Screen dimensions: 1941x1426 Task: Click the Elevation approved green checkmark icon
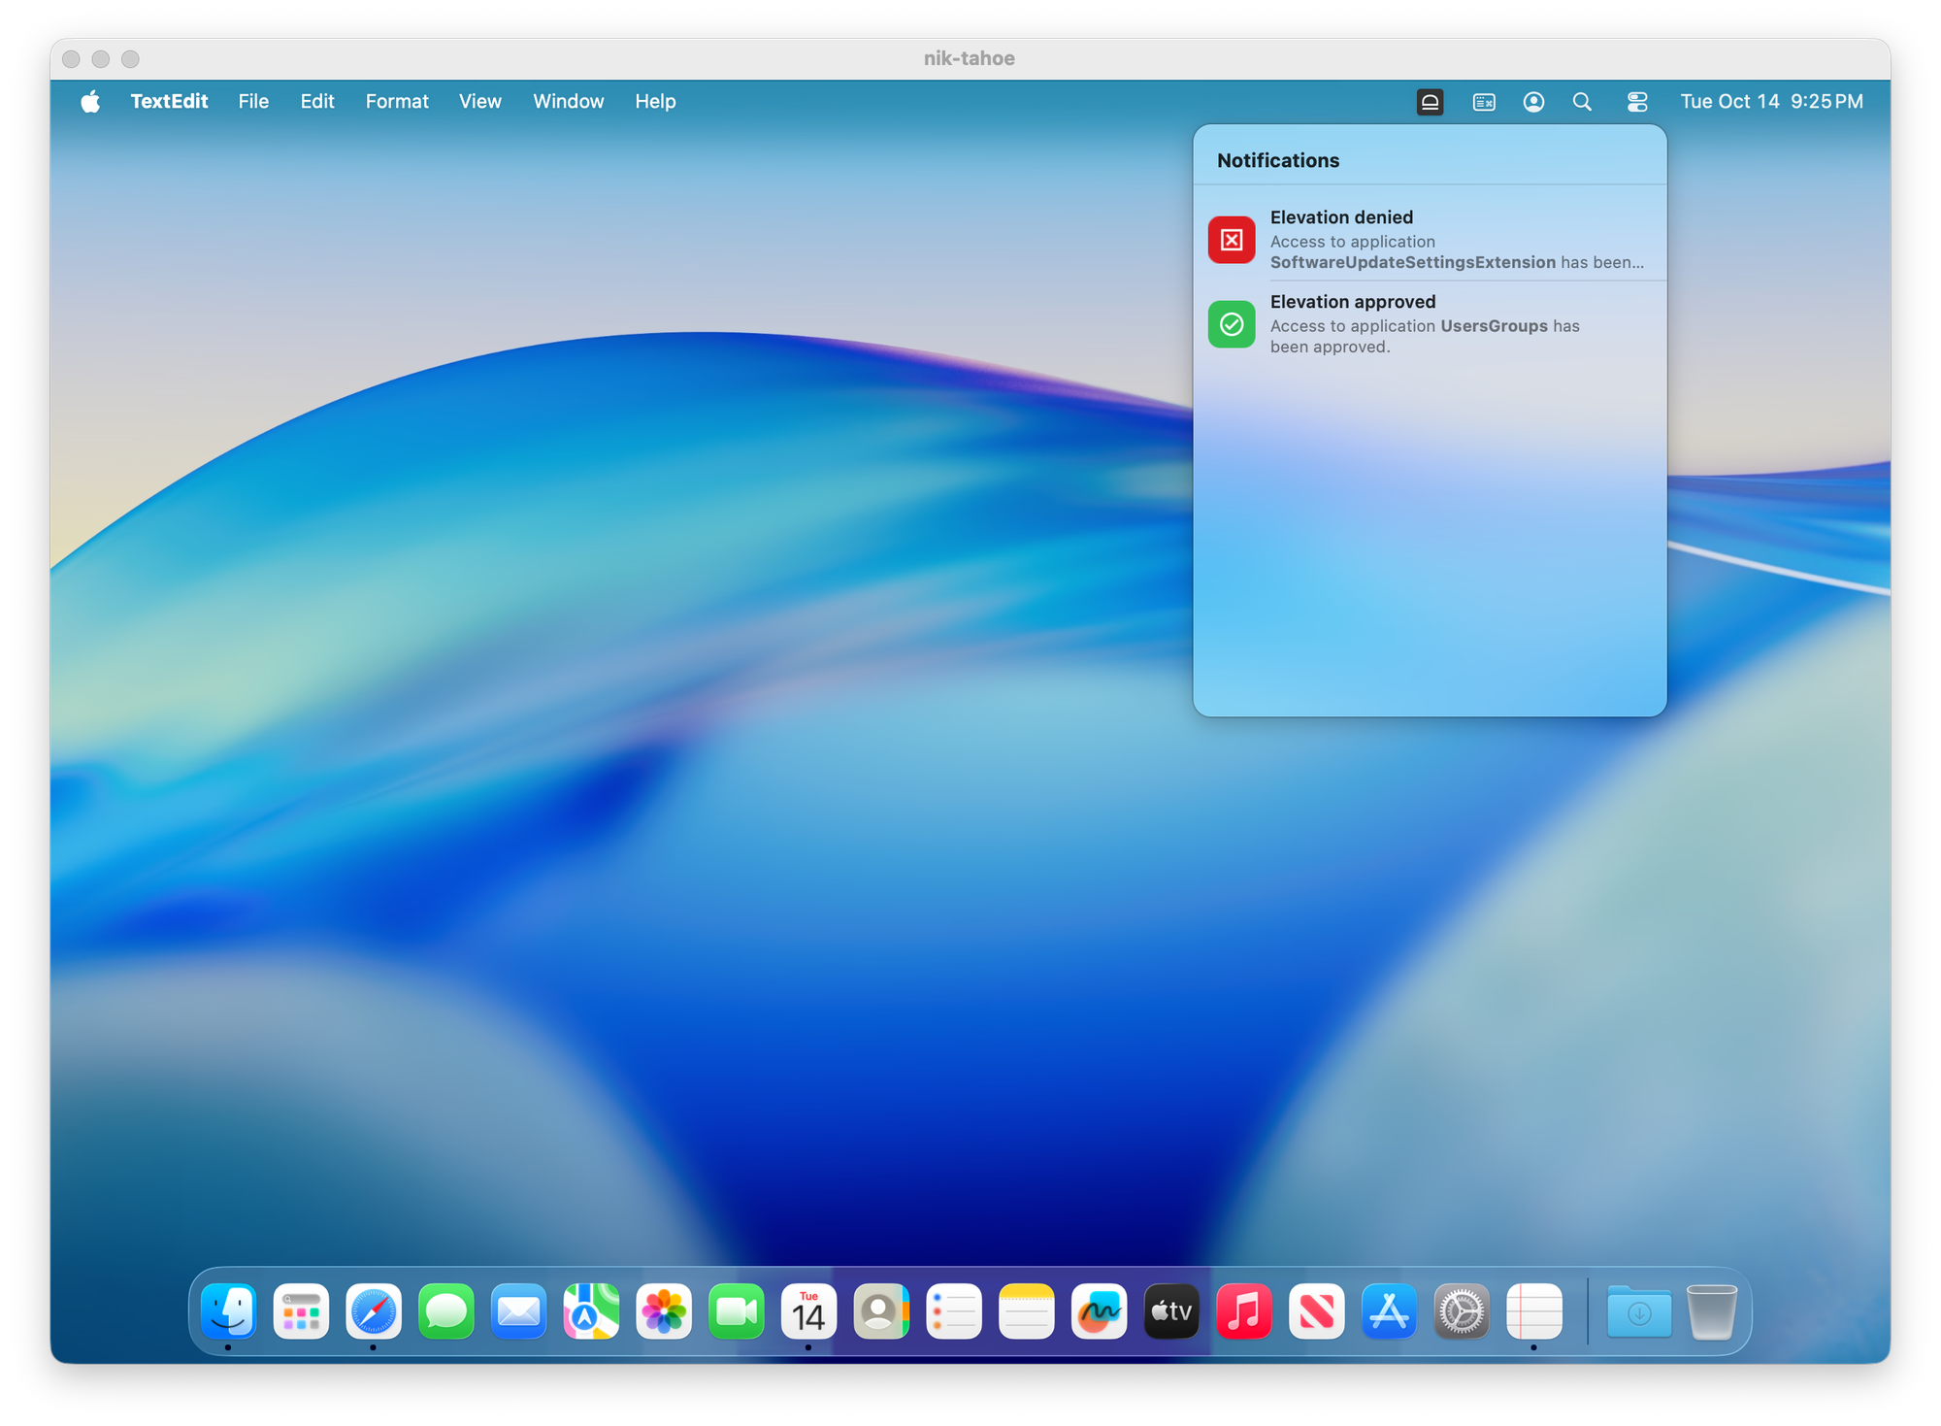[1232, 324]
